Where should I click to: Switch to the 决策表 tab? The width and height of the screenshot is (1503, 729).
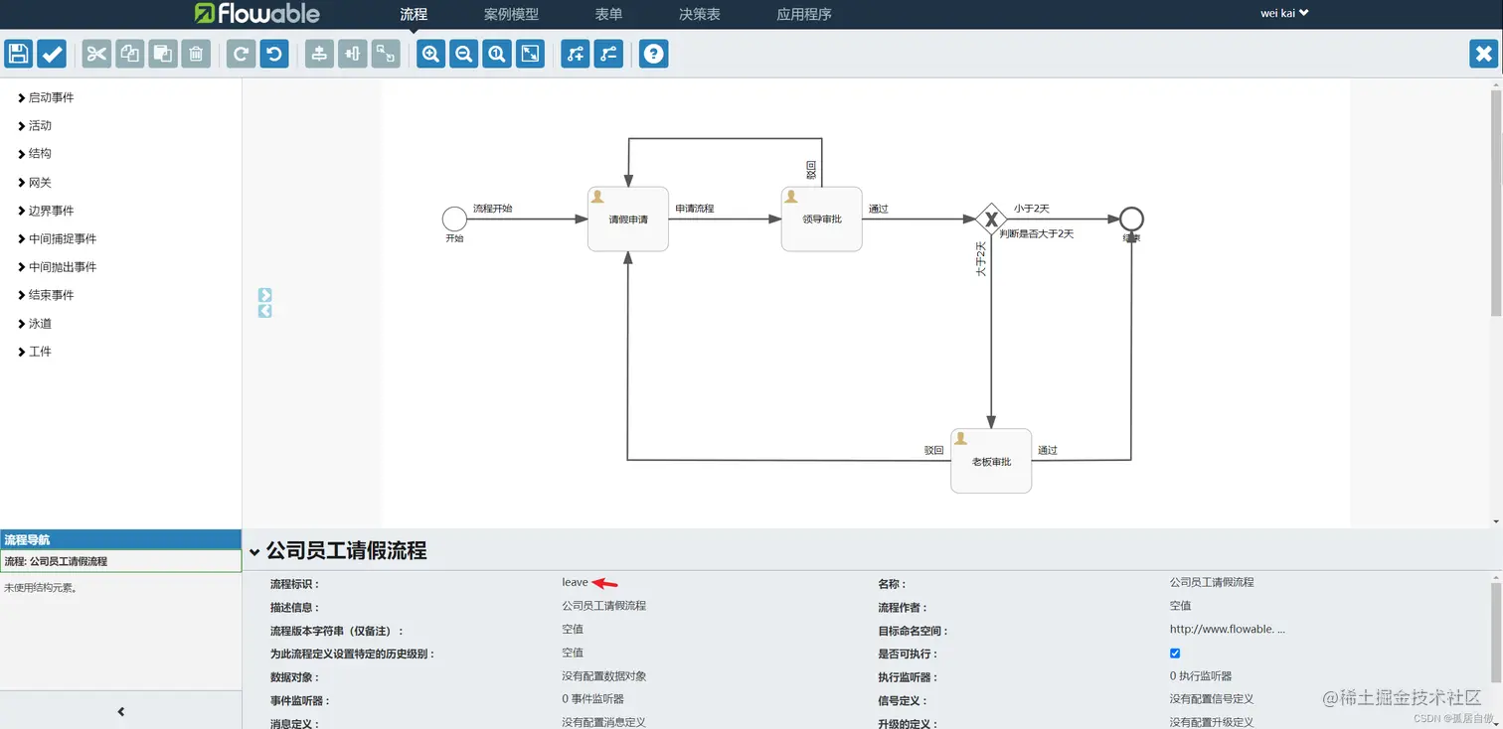pos(699,14)
